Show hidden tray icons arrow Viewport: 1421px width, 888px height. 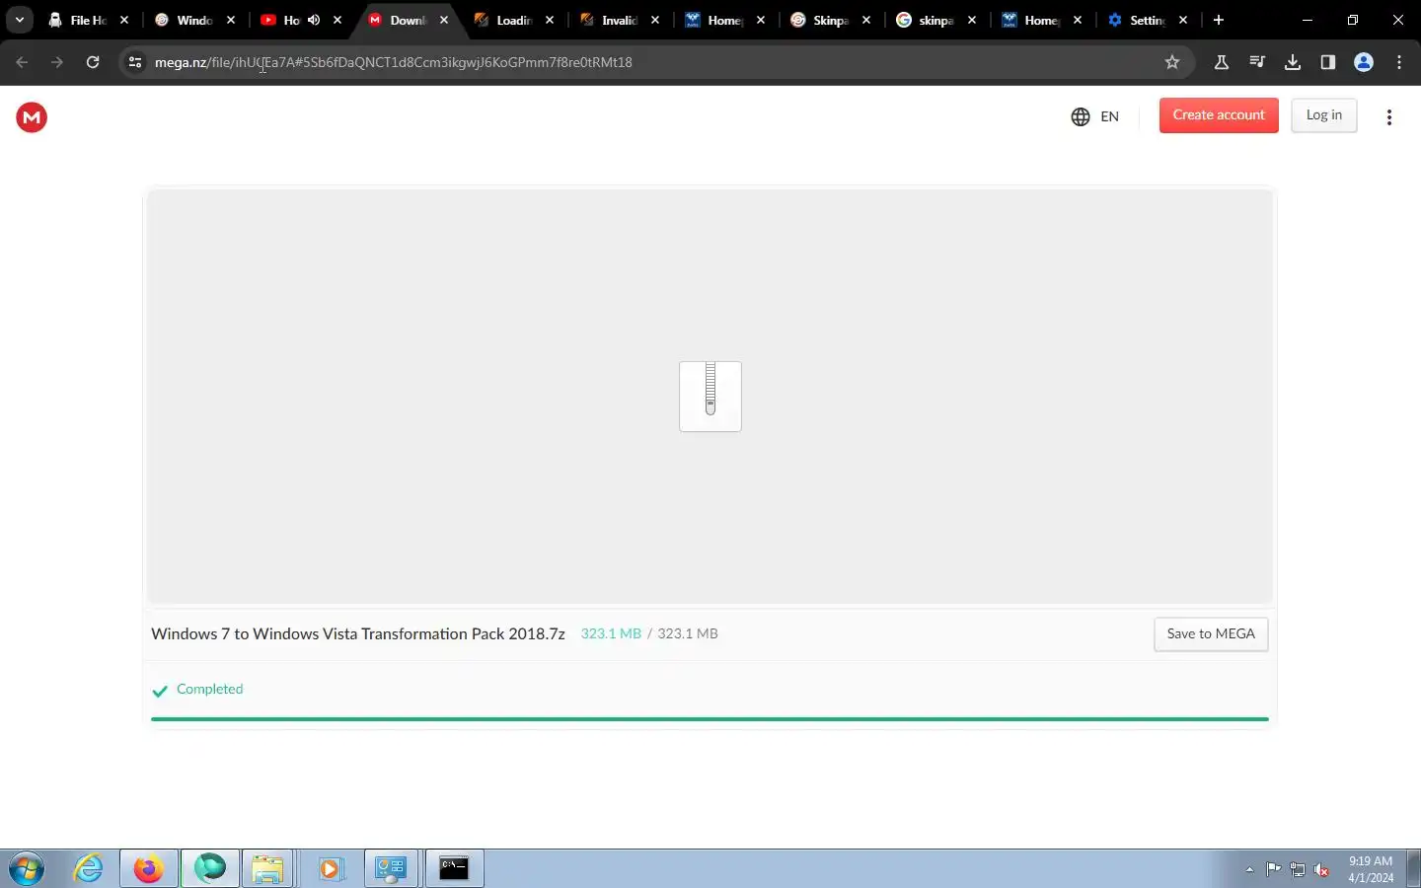pos(1249,869)
